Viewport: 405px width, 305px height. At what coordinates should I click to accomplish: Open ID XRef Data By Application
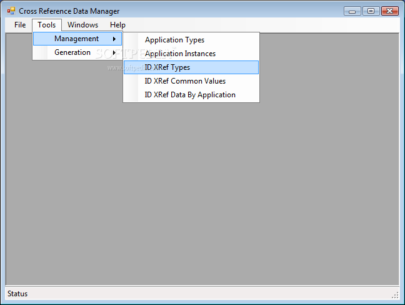click(191, 95)
